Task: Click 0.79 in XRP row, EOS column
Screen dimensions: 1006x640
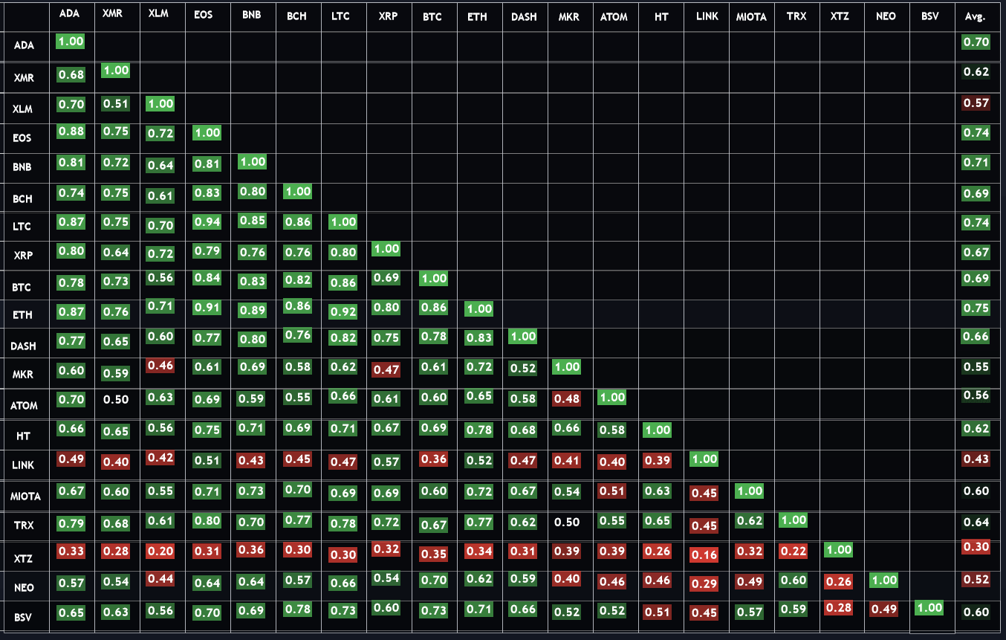Action: tap(207, 250)
